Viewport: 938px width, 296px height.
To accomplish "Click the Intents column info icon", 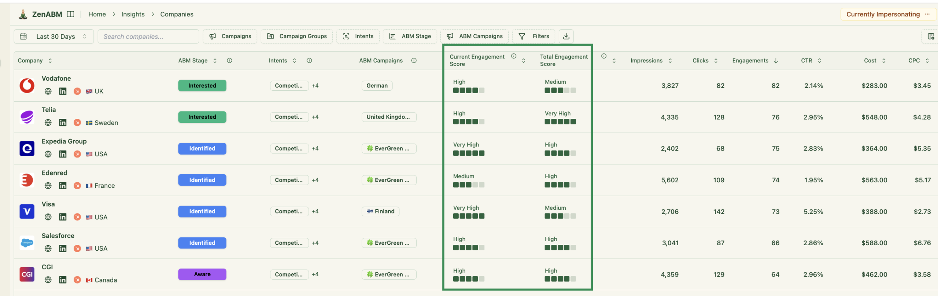I will (309, 61).
